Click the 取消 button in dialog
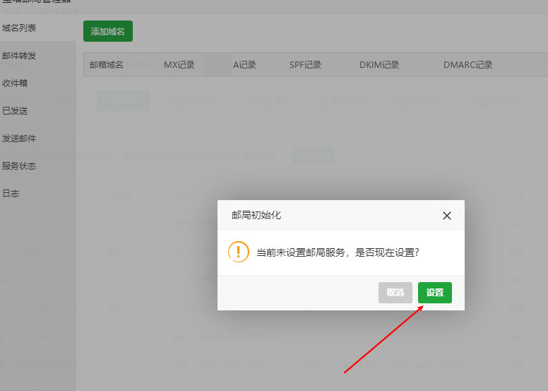Image resolution: width=548 pixels, height=391 pixels. point(395,293)
